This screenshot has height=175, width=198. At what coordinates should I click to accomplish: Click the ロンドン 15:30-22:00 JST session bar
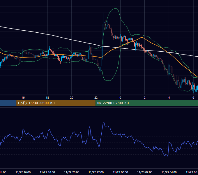[x=56, y=103]
